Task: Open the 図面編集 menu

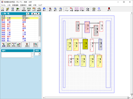Action: 15,5
